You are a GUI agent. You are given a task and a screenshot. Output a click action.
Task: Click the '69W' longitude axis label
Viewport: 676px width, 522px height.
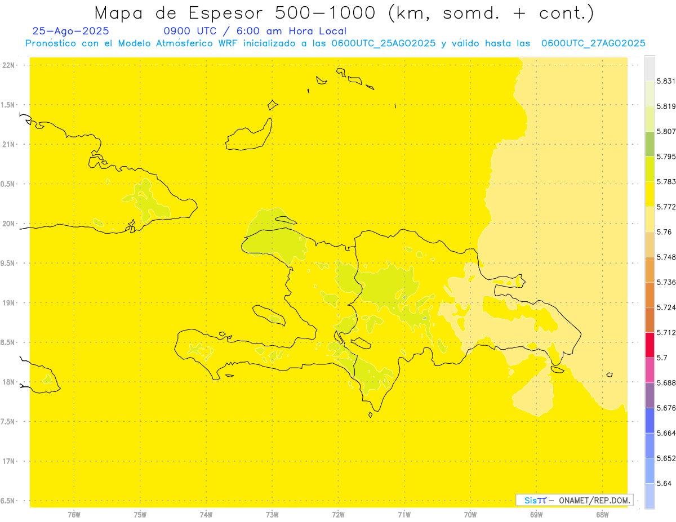(536, 515)
